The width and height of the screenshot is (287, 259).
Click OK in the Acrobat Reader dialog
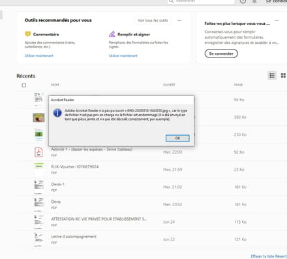[x=177, y=138]
